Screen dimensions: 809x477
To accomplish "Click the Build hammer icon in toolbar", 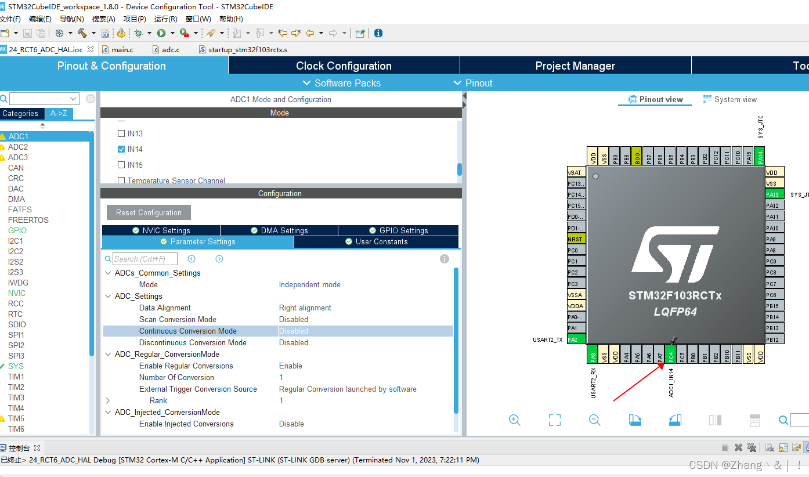I will coord(82,33).
